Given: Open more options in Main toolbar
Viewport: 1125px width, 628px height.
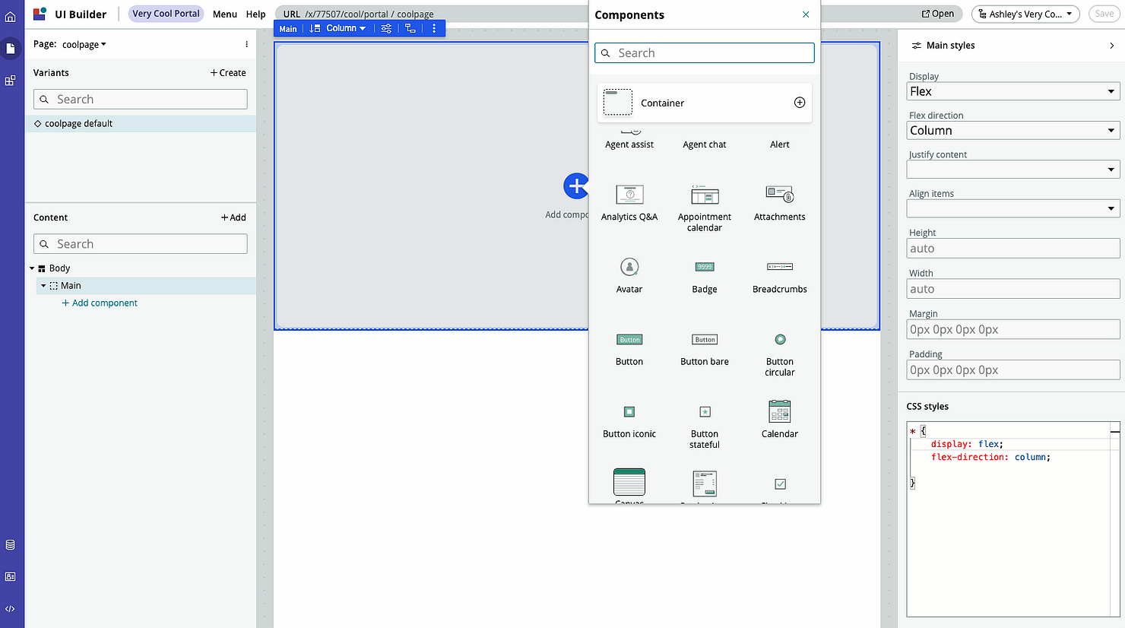Looking at the screenshot, I should pos(434,28).
